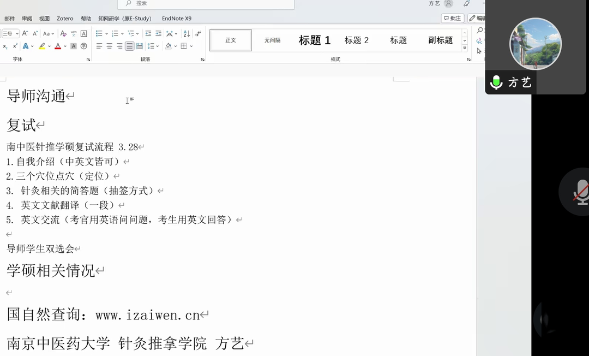Image resolution: width=589 pixels, height=356 pixels.
Task: Apply distributed alignment
Action: 140,46
